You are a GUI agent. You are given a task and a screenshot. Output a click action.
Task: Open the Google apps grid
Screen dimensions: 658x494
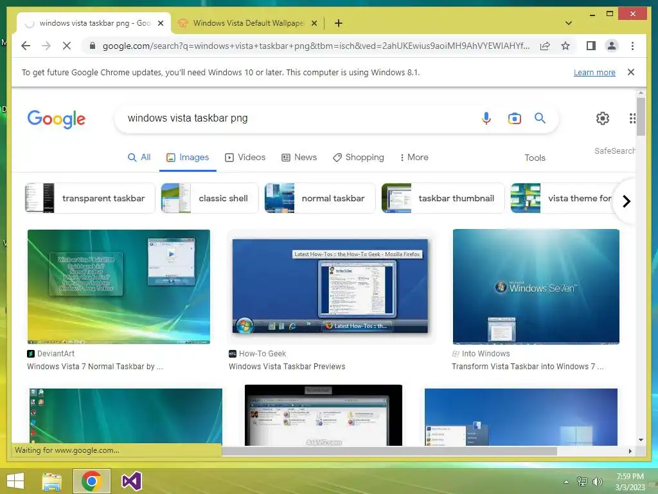click(x=632, y=118)
